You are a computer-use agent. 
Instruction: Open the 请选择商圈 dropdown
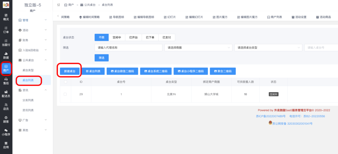198,48
